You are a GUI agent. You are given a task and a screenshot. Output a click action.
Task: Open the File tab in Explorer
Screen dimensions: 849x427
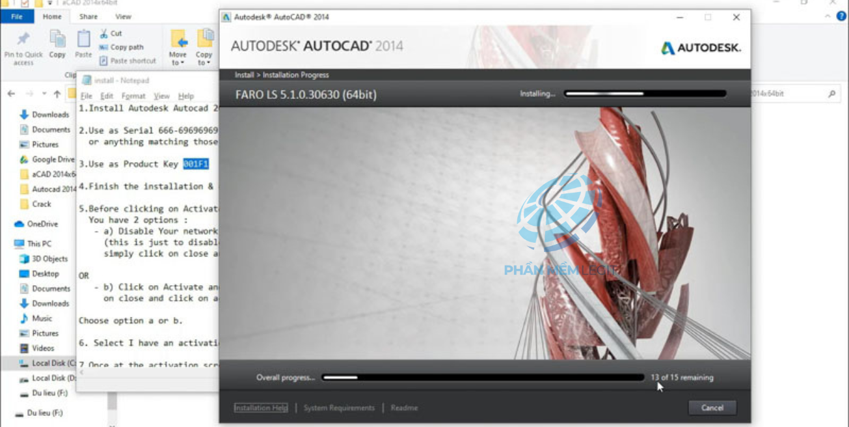[17, 16]
